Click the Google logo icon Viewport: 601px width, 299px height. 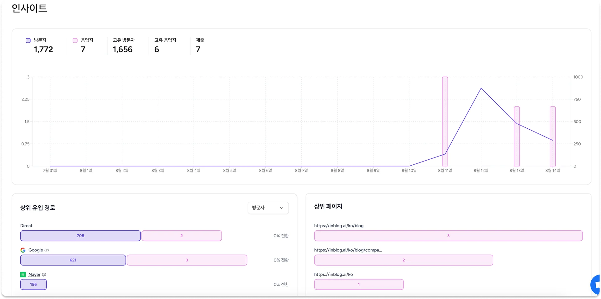tap(23, 250)
